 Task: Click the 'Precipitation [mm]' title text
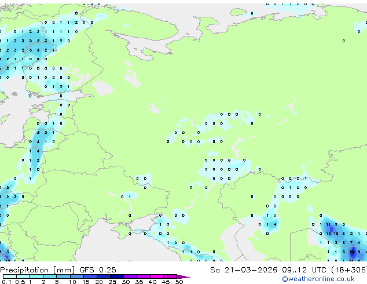(38, 270)
